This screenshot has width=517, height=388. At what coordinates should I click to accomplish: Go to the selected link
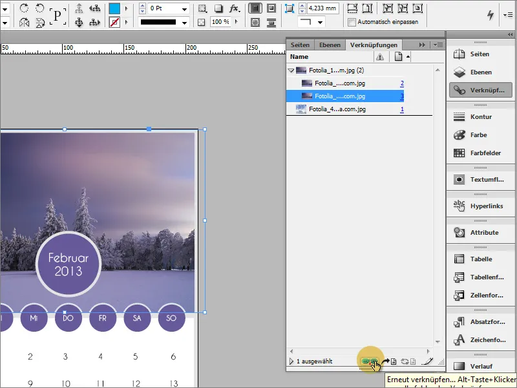coord(390,361)
